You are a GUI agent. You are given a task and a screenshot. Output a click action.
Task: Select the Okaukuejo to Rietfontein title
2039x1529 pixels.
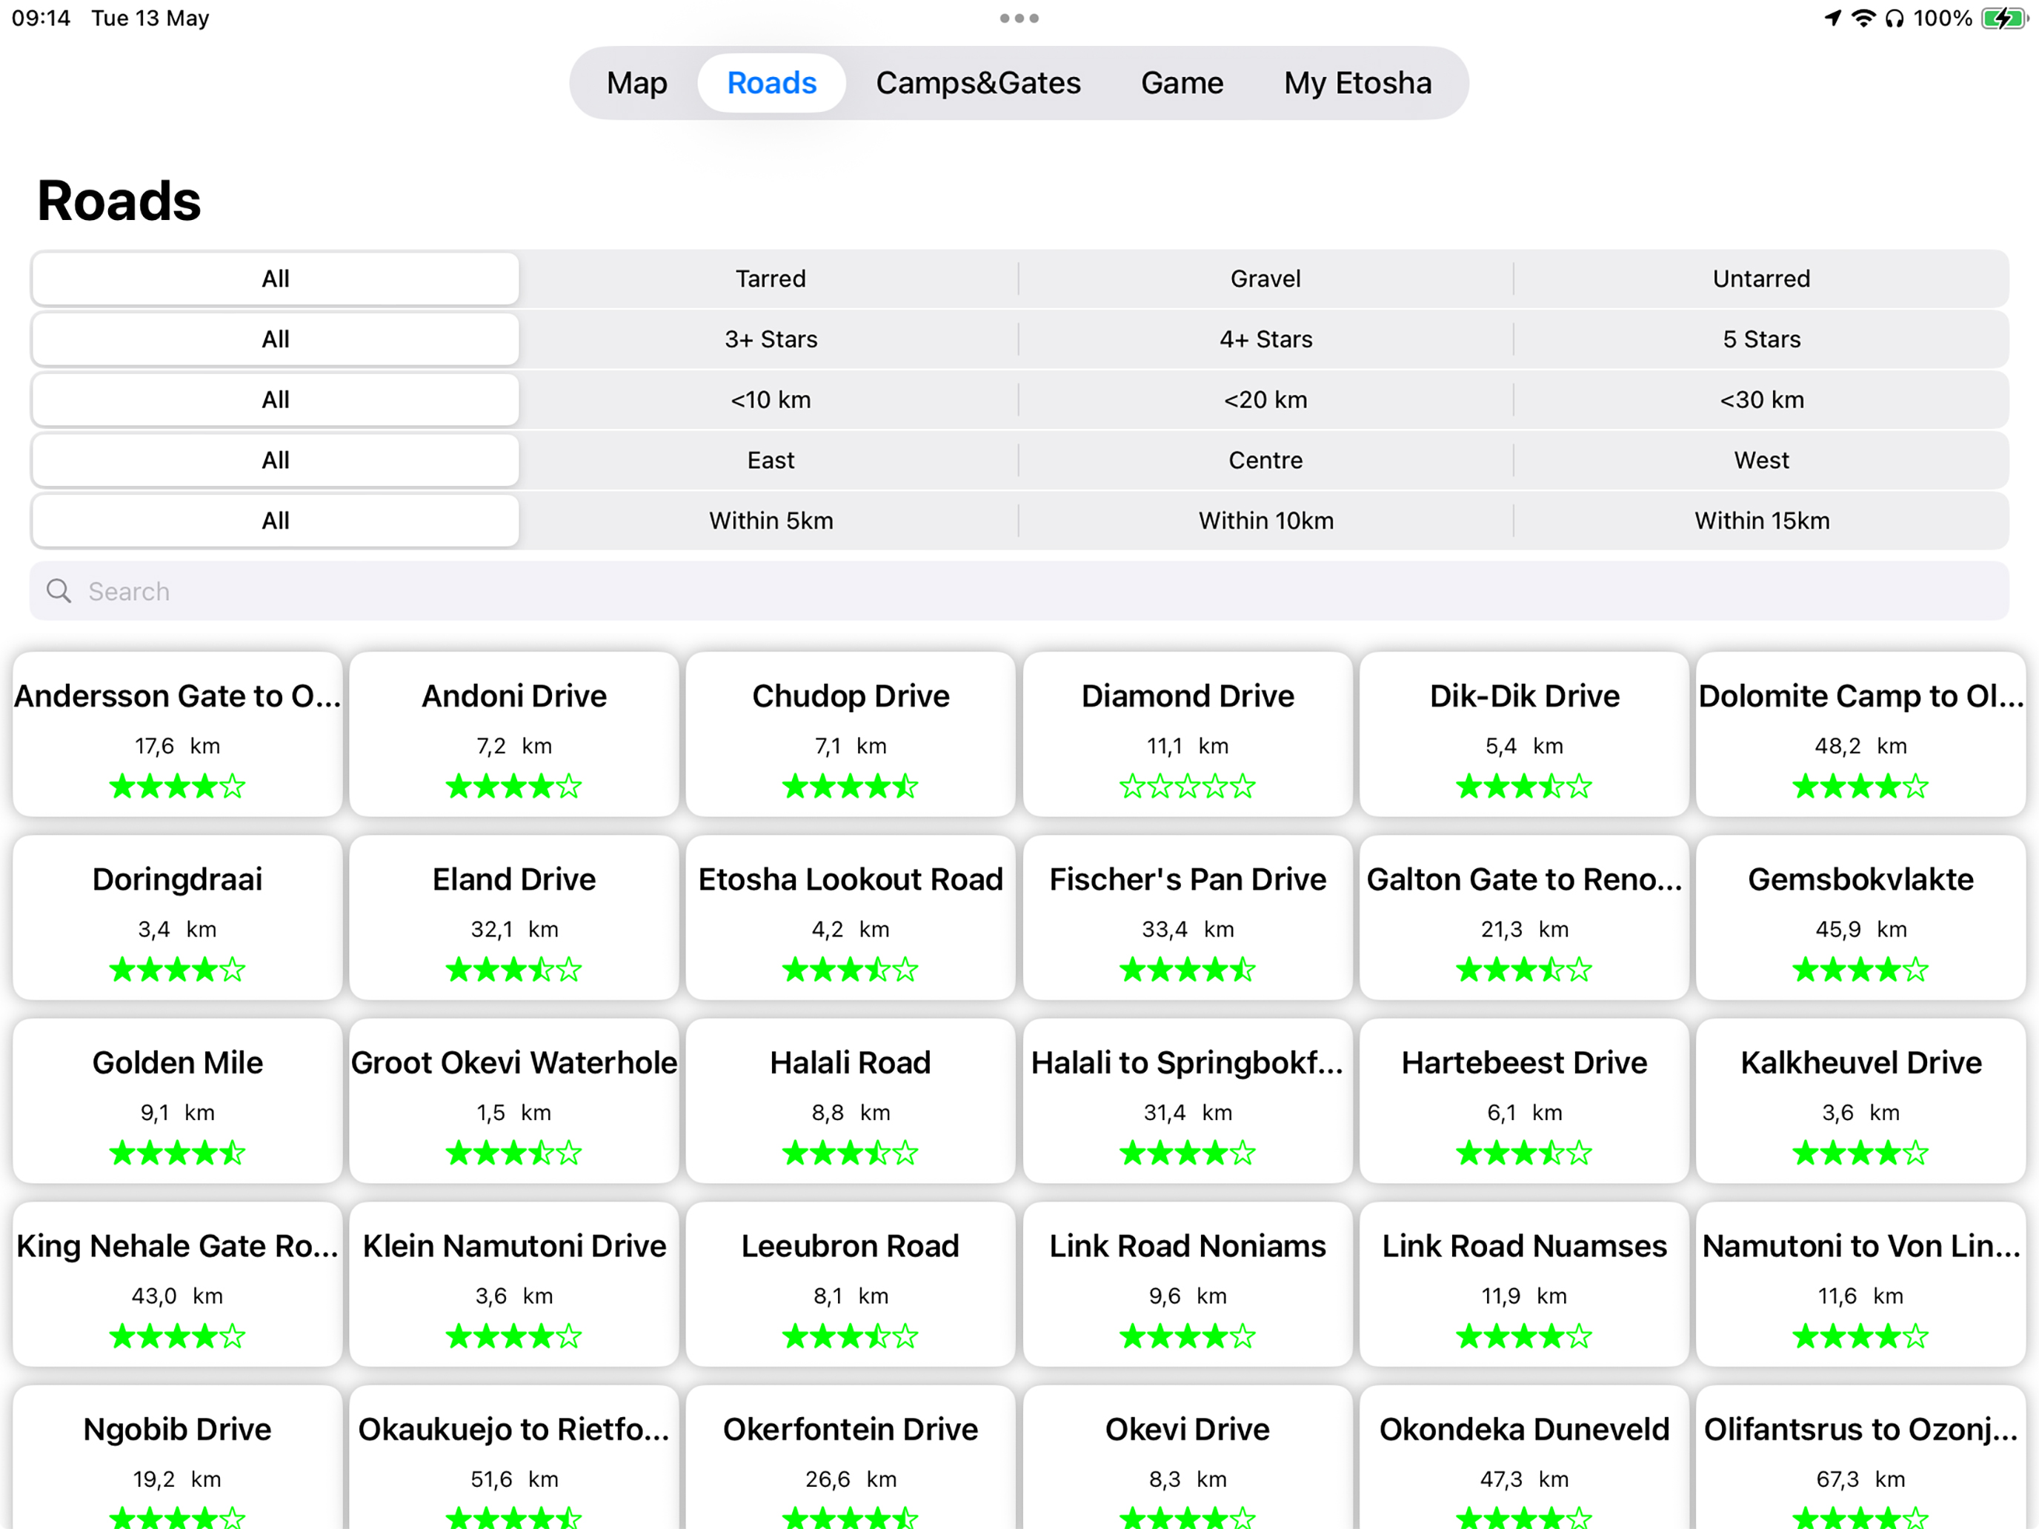point(513,1430)
